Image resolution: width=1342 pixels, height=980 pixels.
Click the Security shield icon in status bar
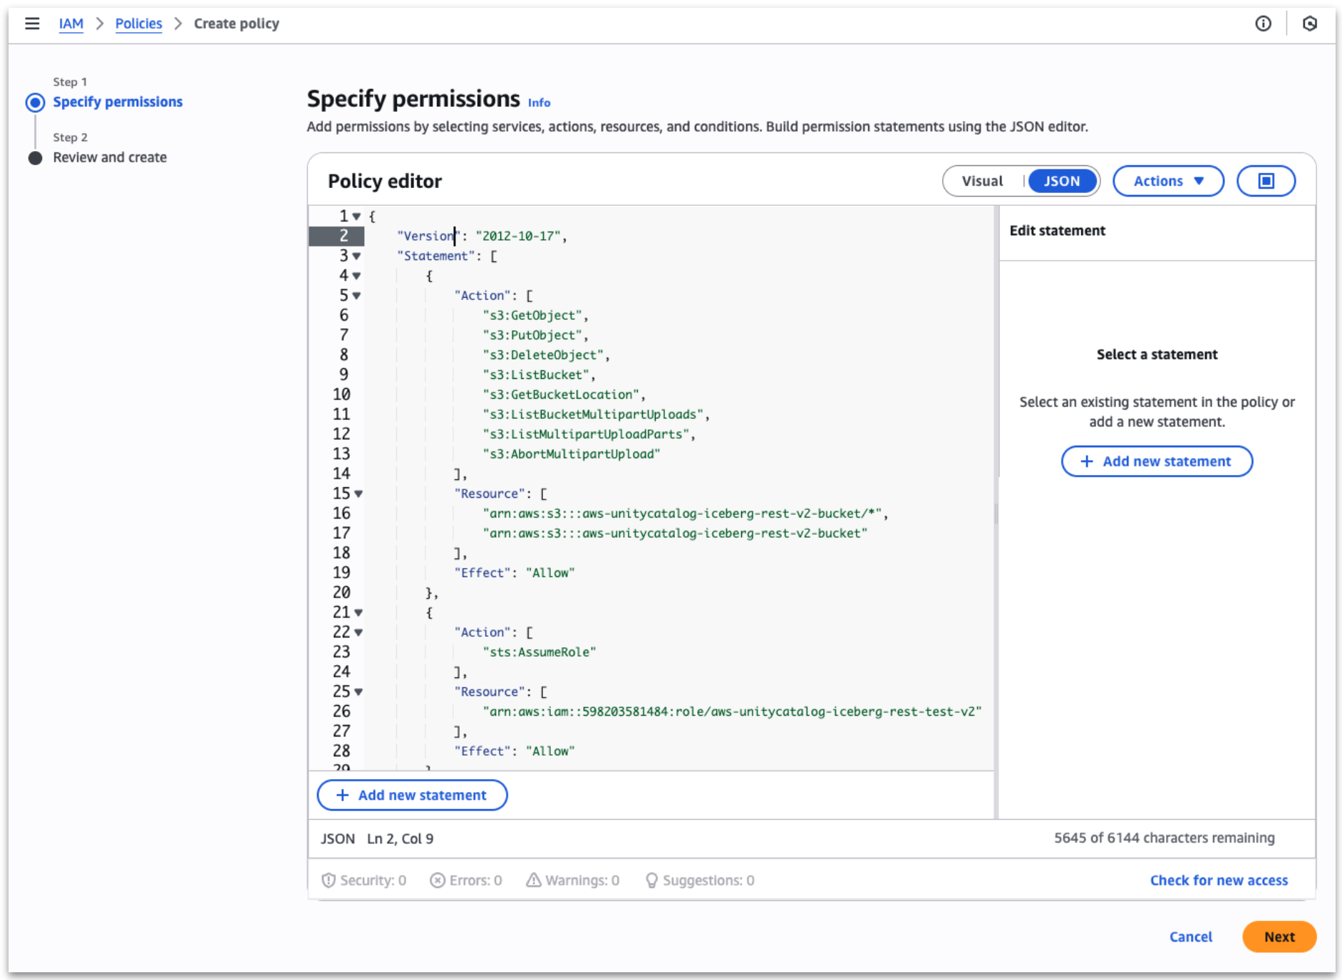329,880
